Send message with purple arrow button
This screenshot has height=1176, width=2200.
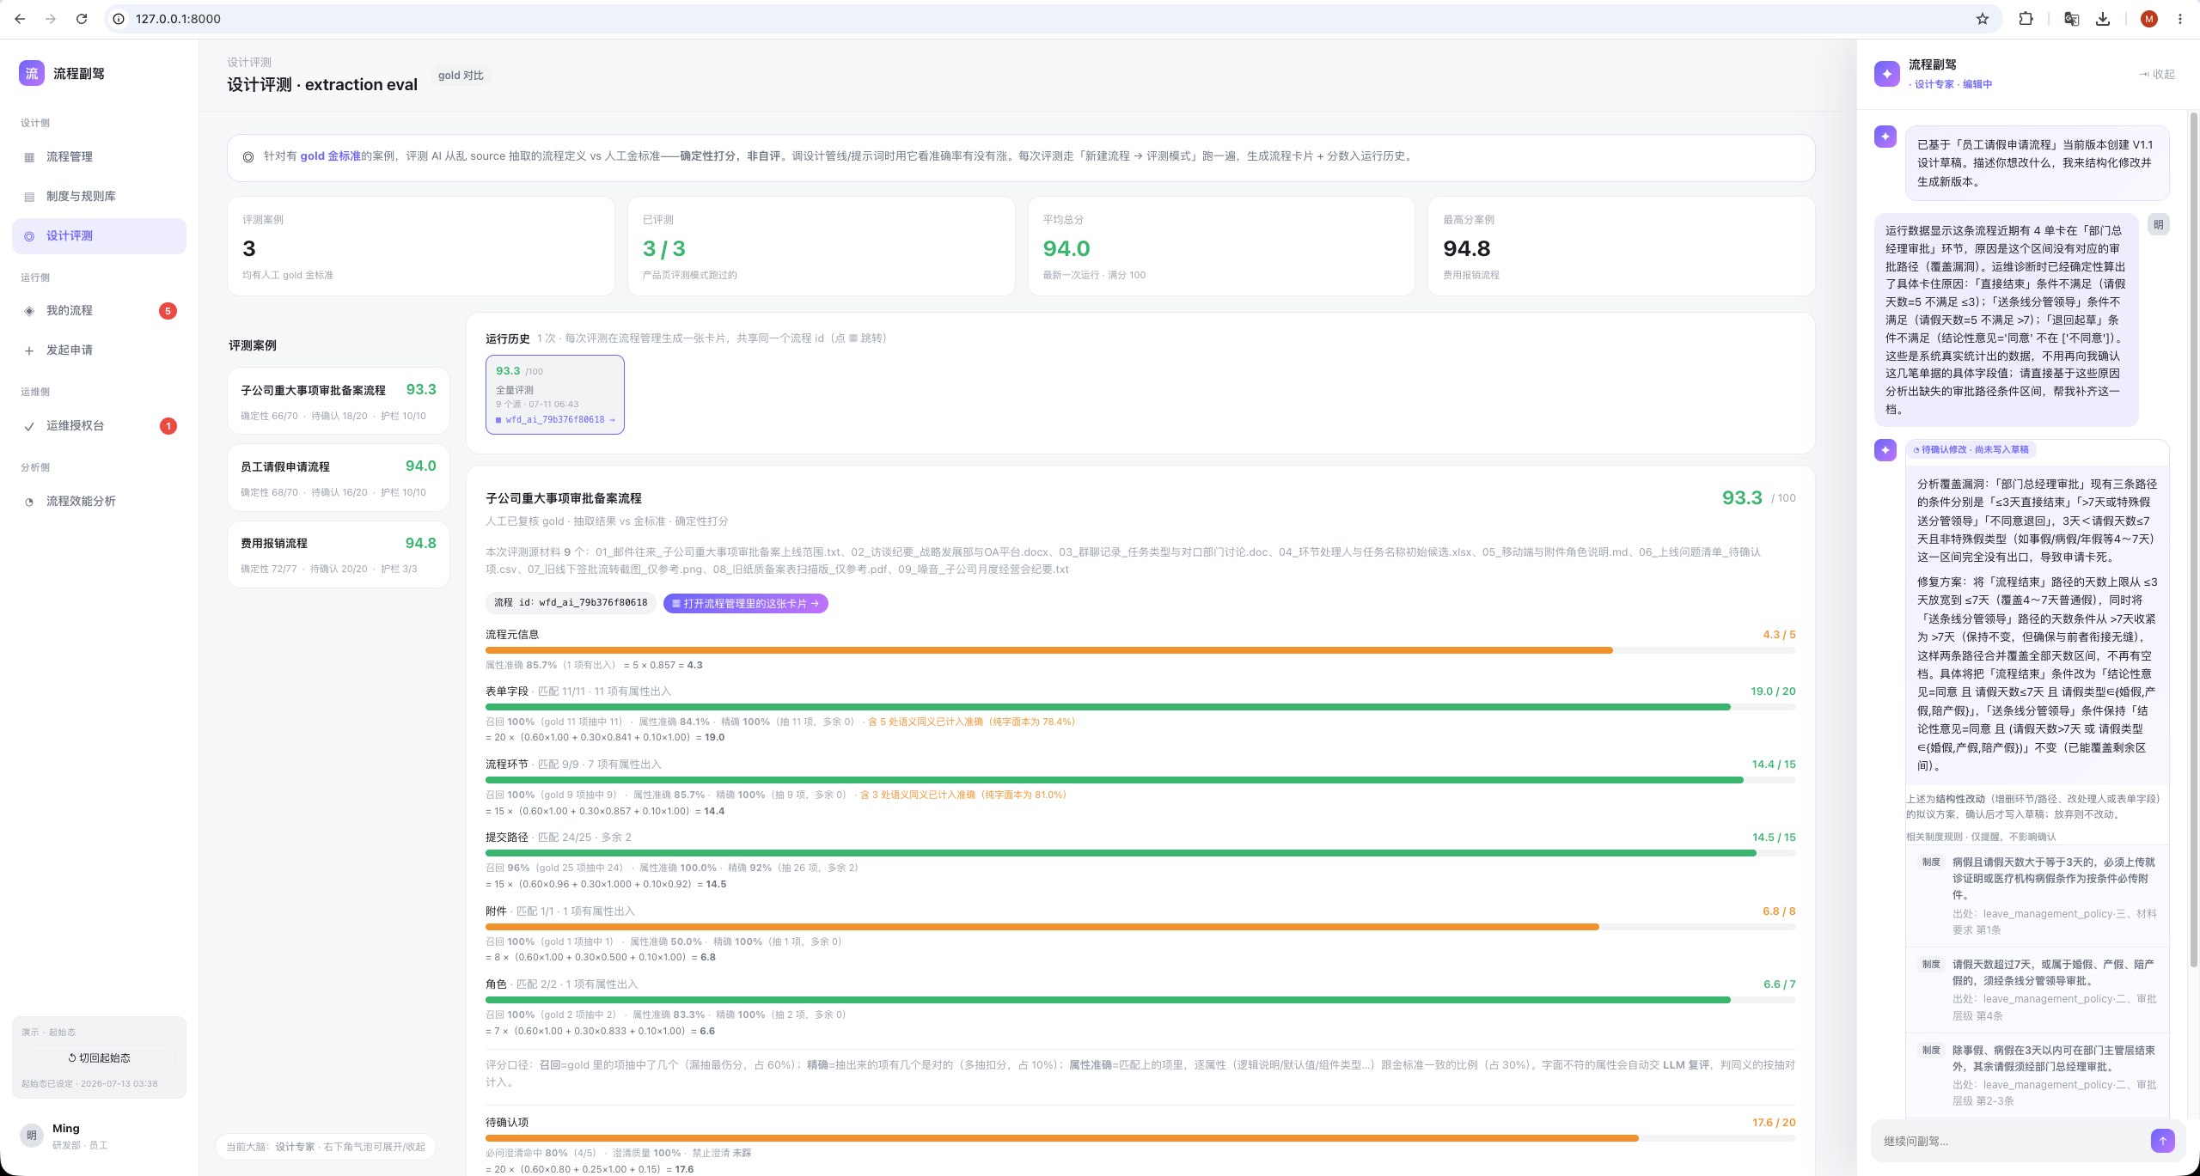(2162, 1141)
